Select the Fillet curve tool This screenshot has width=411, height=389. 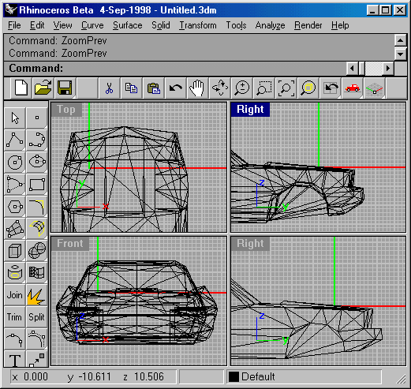click(37, 206)
